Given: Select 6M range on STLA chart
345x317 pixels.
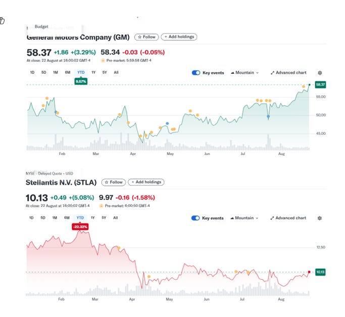Looking at the screenshot, I should (x=67, y=218).
